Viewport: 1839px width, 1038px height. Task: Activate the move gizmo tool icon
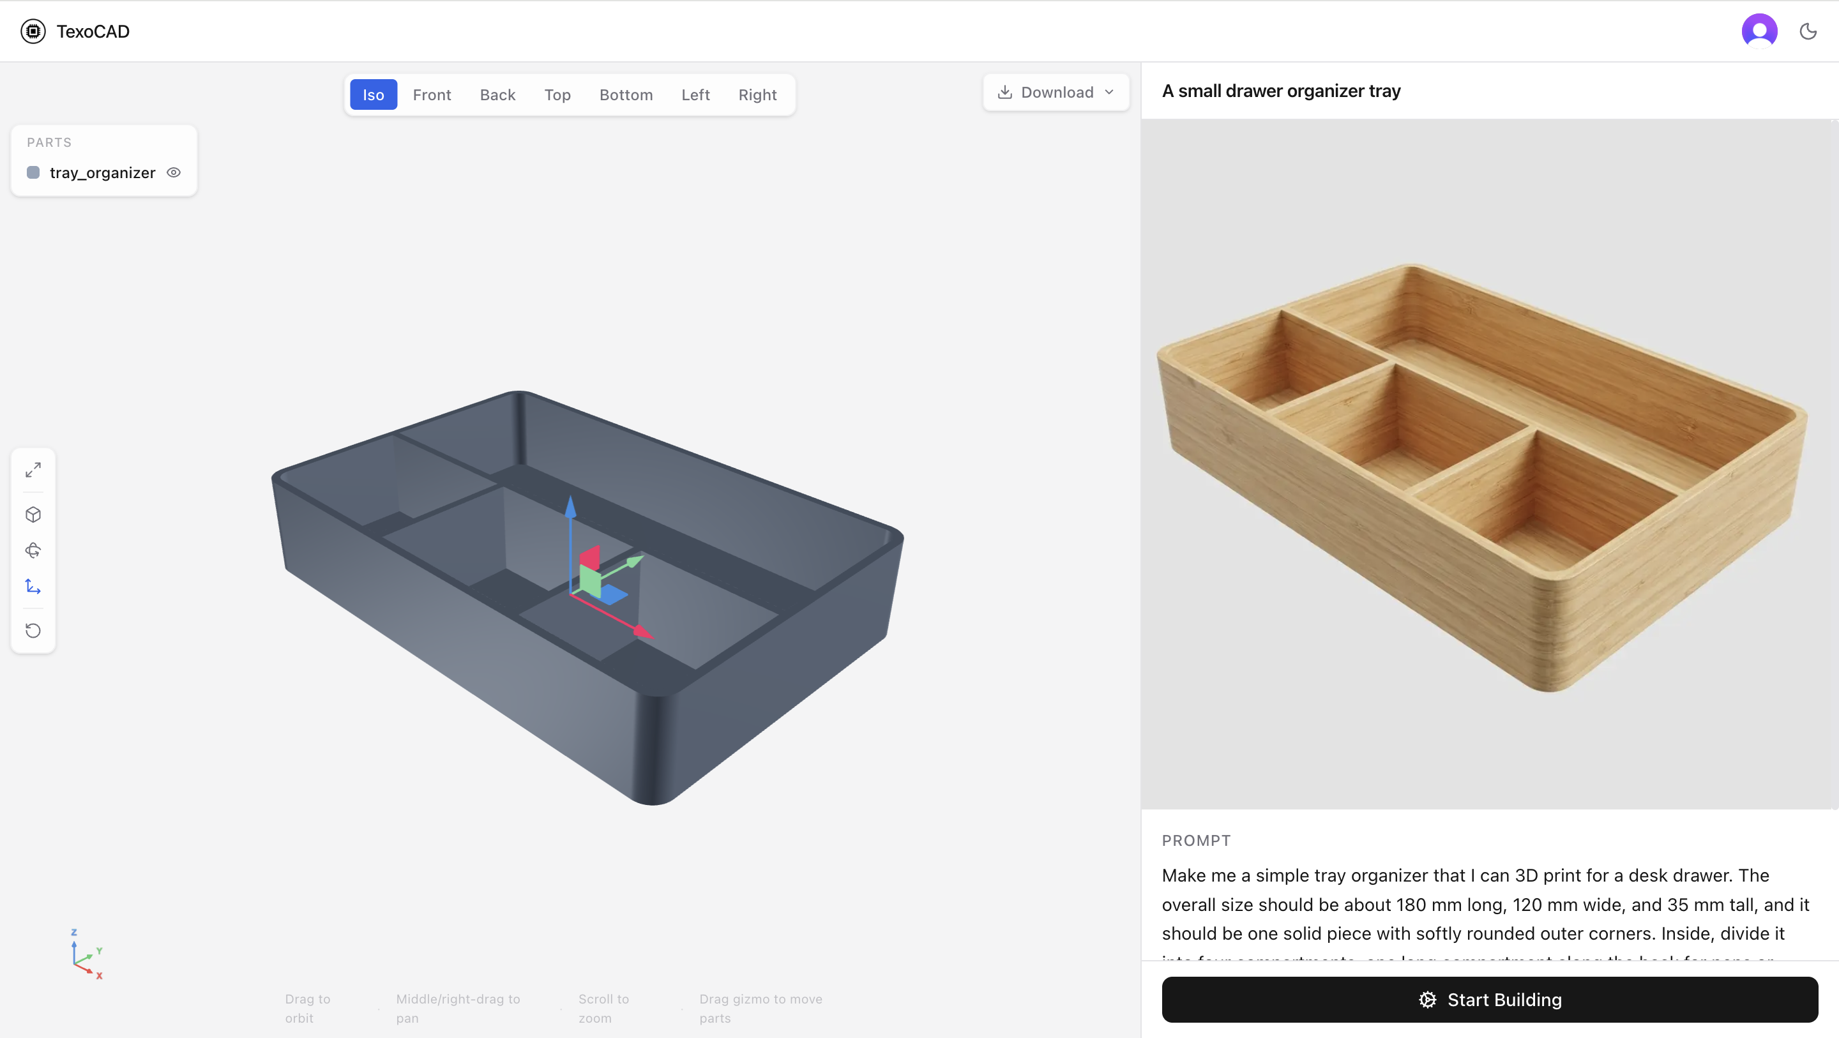pos(33,586)
